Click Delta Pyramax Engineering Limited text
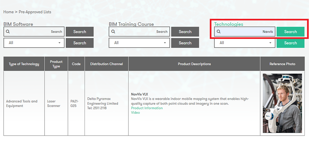 103,101
